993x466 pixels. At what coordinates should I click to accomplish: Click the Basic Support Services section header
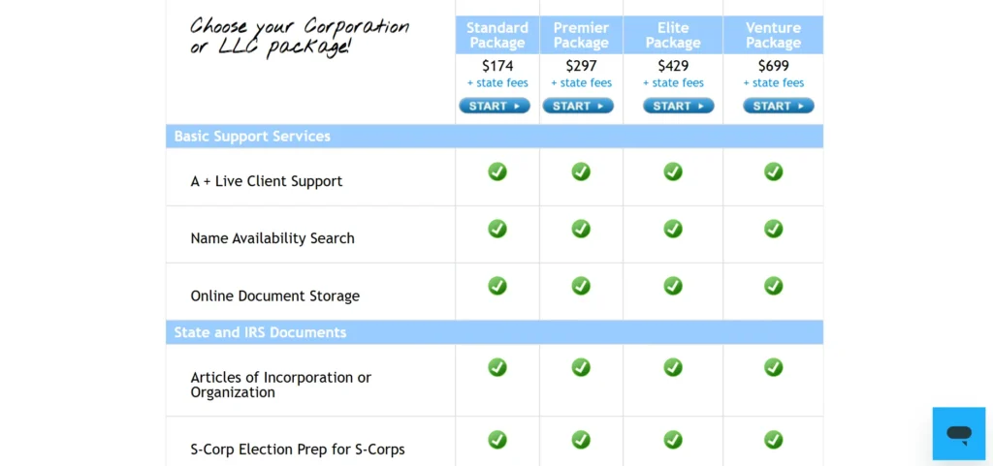click(x=252, y=137)
